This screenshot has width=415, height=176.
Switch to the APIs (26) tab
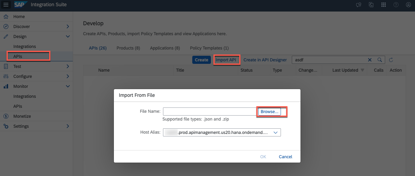[x=98, y=48]
